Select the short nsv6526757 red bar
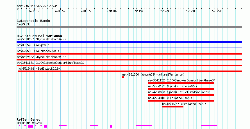 173,107
